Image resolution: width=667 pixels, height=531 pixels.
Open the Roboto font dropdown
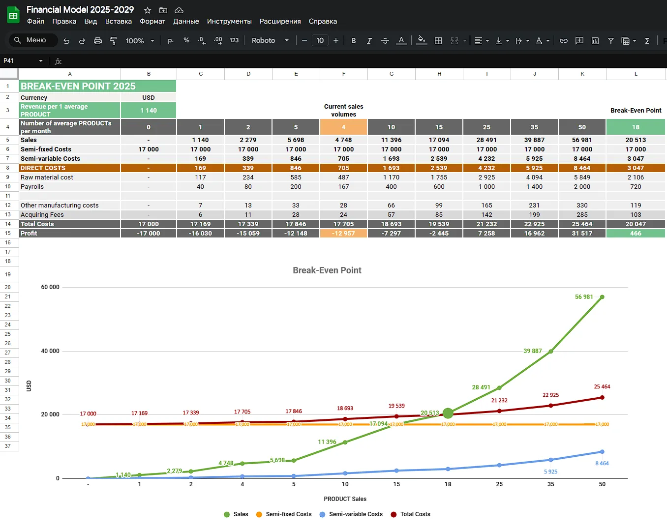click(270, 40)
